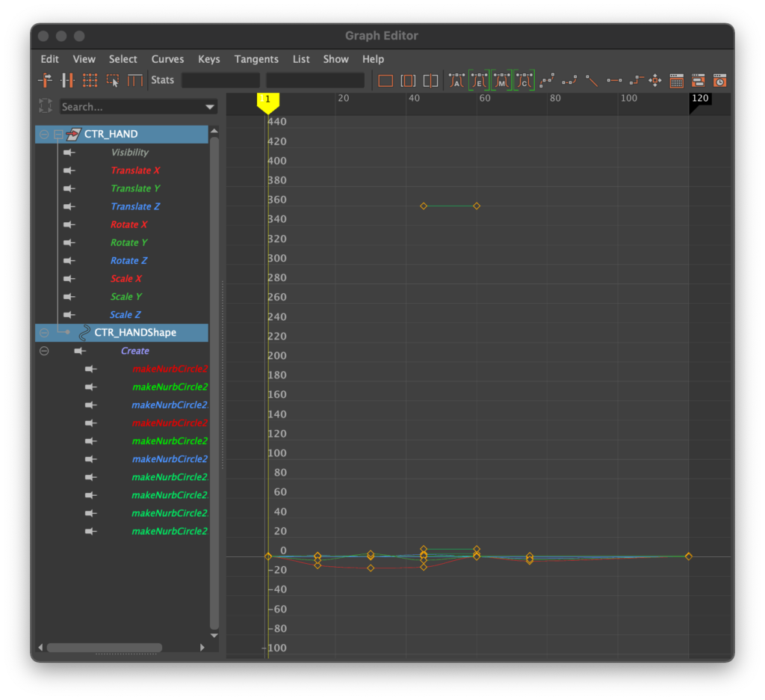The image size is (765, 700).
Task: Apply Linear tangents icon
Action: 592,80
